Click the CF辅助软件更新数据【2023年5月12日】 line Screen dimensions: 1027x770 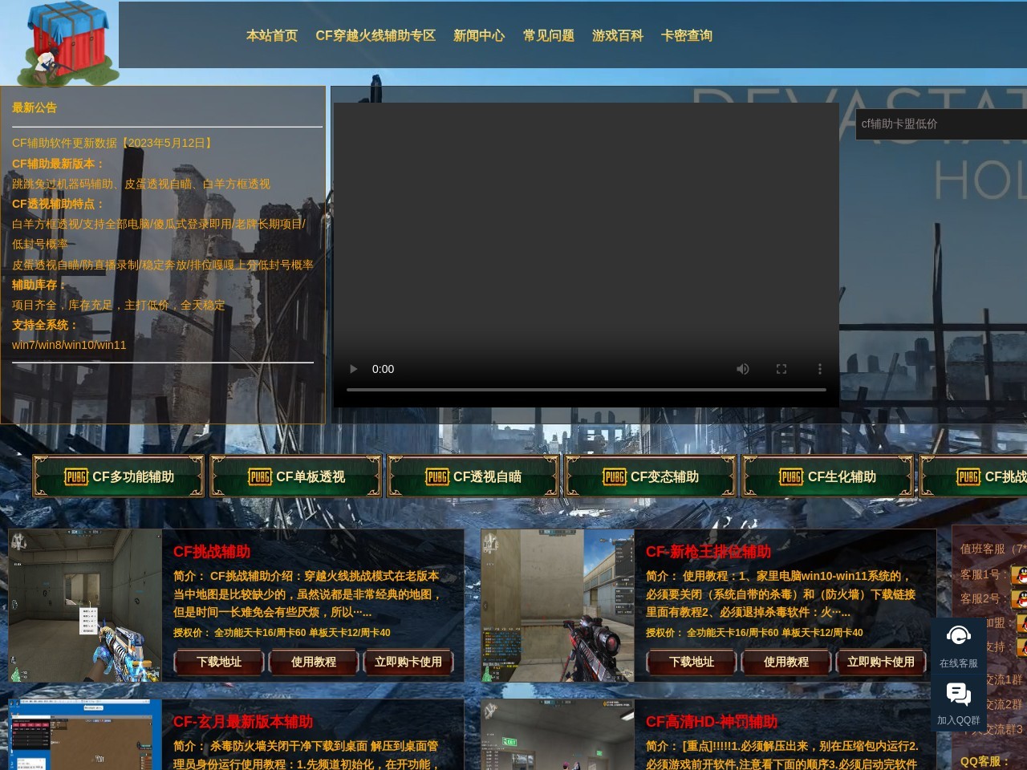click(114, 143)
